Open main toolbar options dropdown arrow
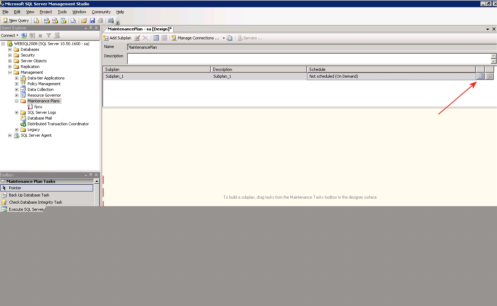 click(x=118, y=23)
